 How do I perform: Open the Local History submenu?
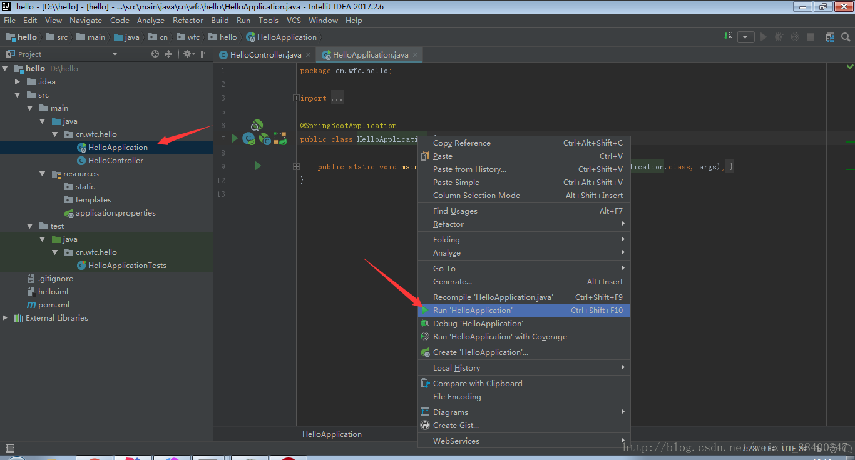(x=524, y=368)
